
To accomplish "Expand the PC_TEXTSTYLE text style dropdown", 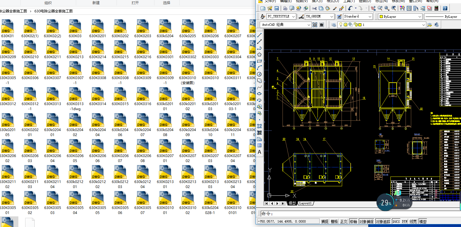I will tap(293, 17).
